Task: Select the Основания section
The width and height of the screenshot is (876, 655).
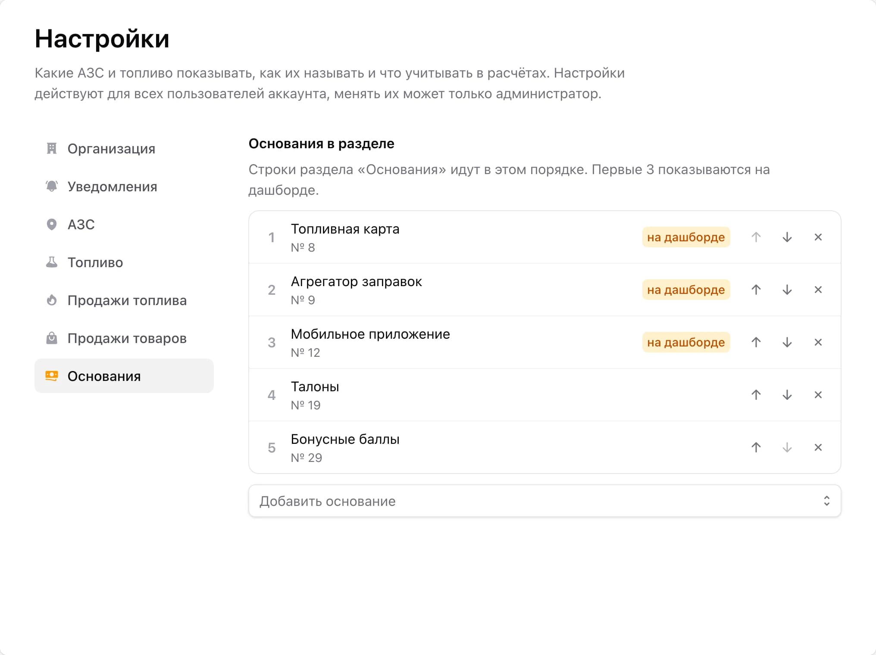Action: (124, 376)
